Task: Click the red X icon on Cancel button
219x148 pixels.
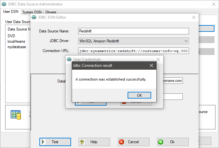Action: 121,142
